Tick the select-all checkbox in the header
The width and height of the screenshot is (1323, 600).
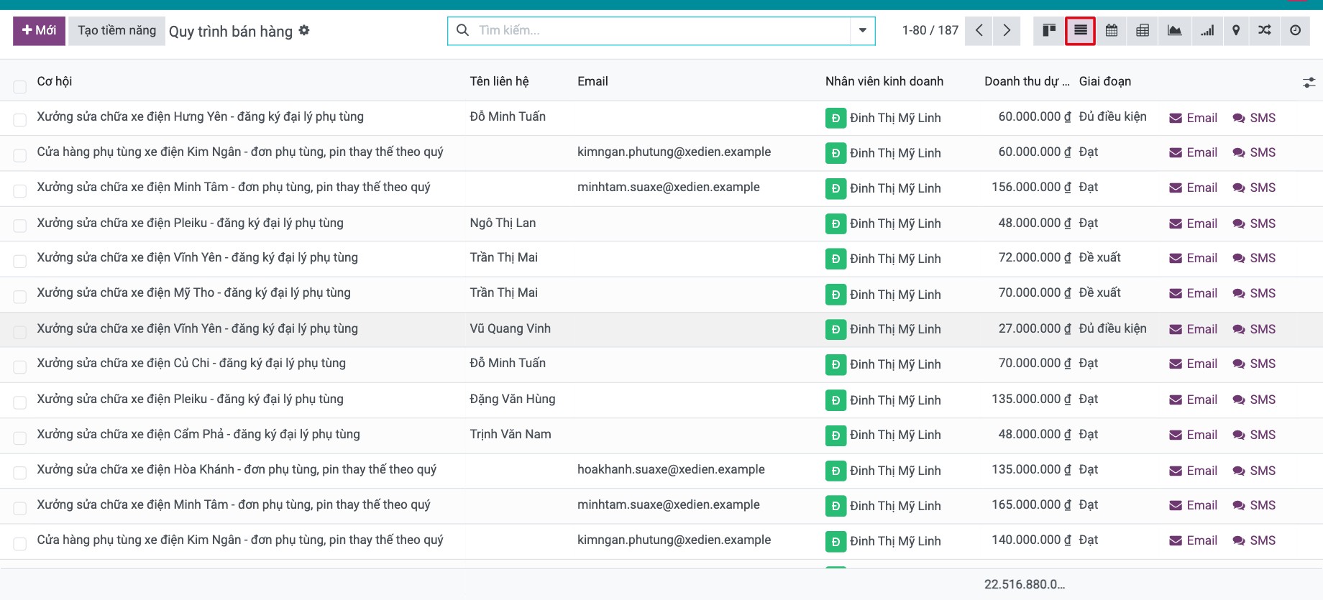20,87
